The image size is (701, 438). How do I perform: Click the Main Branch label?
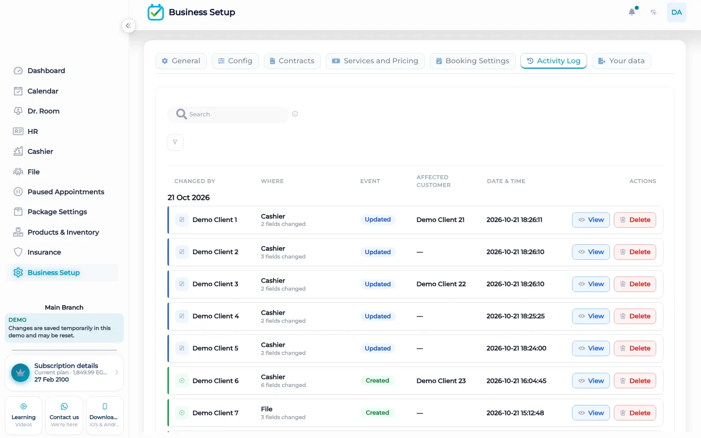pos(64,308)
